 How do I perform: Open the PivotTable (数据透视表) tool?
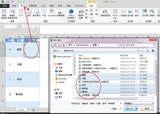[x=4, y=14]
